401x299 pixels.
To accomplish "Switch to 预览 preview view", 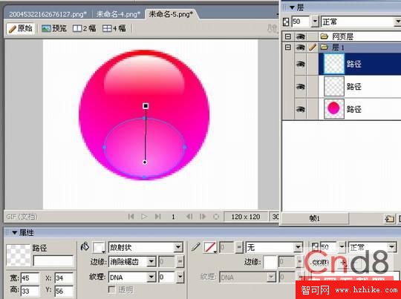I will pyautogui.click(x=54, y=28).
